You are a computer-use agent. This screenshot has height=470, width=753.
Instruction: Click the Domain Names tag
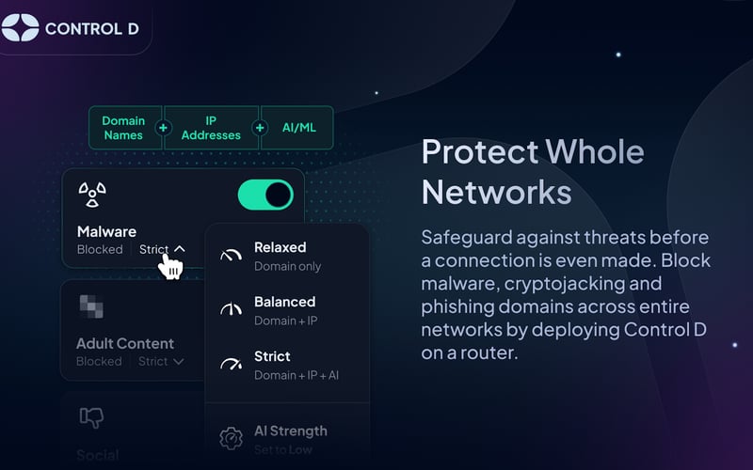[123, 128]
